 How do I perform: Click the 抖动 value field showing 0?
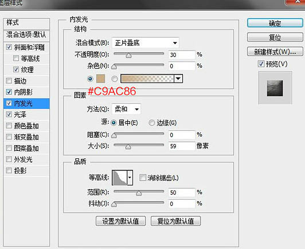pyautogui.click(x=182, y=204)
